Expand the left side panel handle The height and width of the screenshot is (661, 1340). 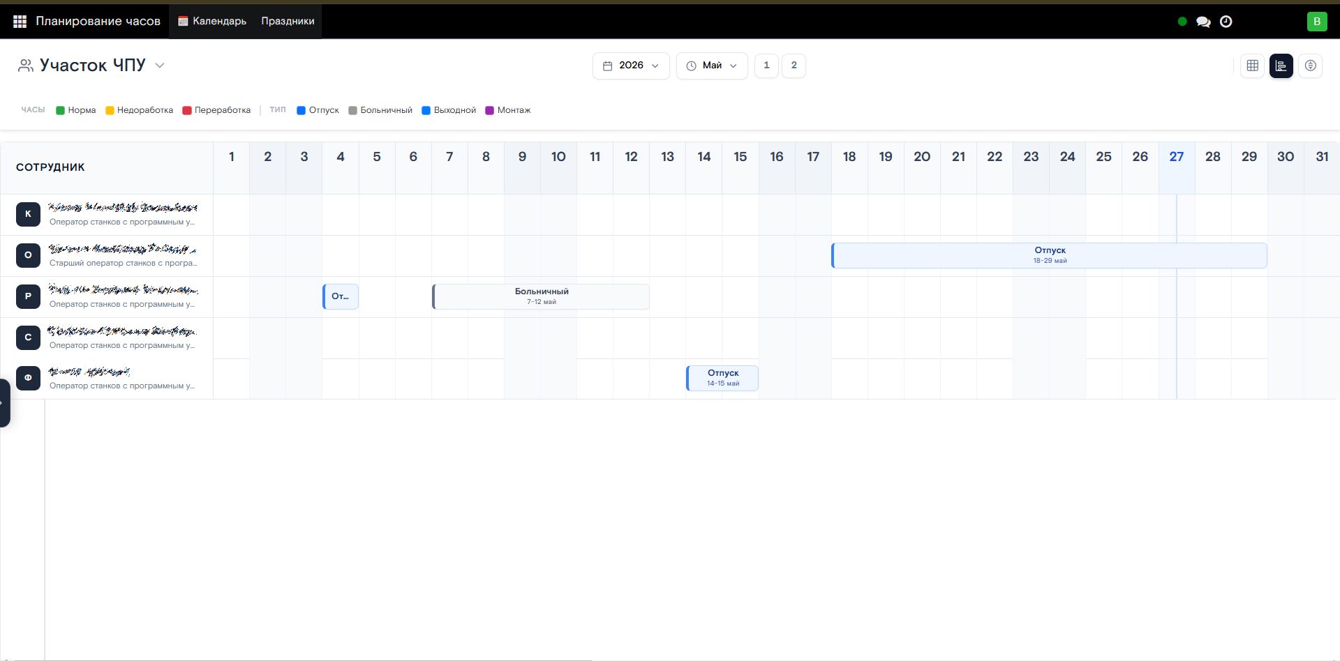(4, 403)
